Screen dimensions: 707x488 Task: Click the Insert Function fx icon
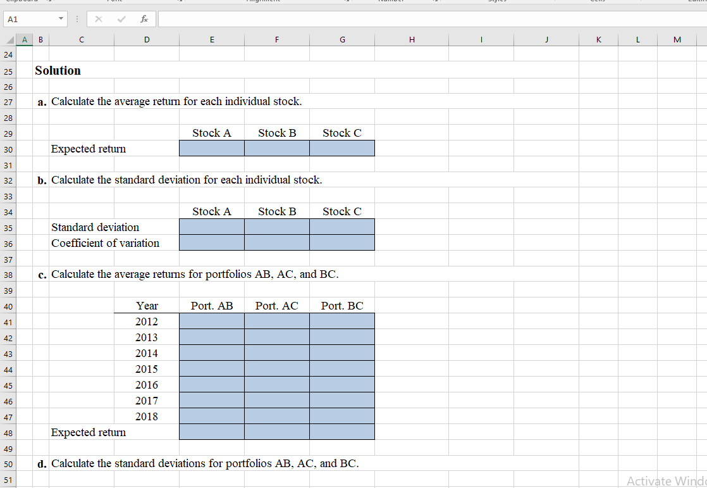click(144, 18)
